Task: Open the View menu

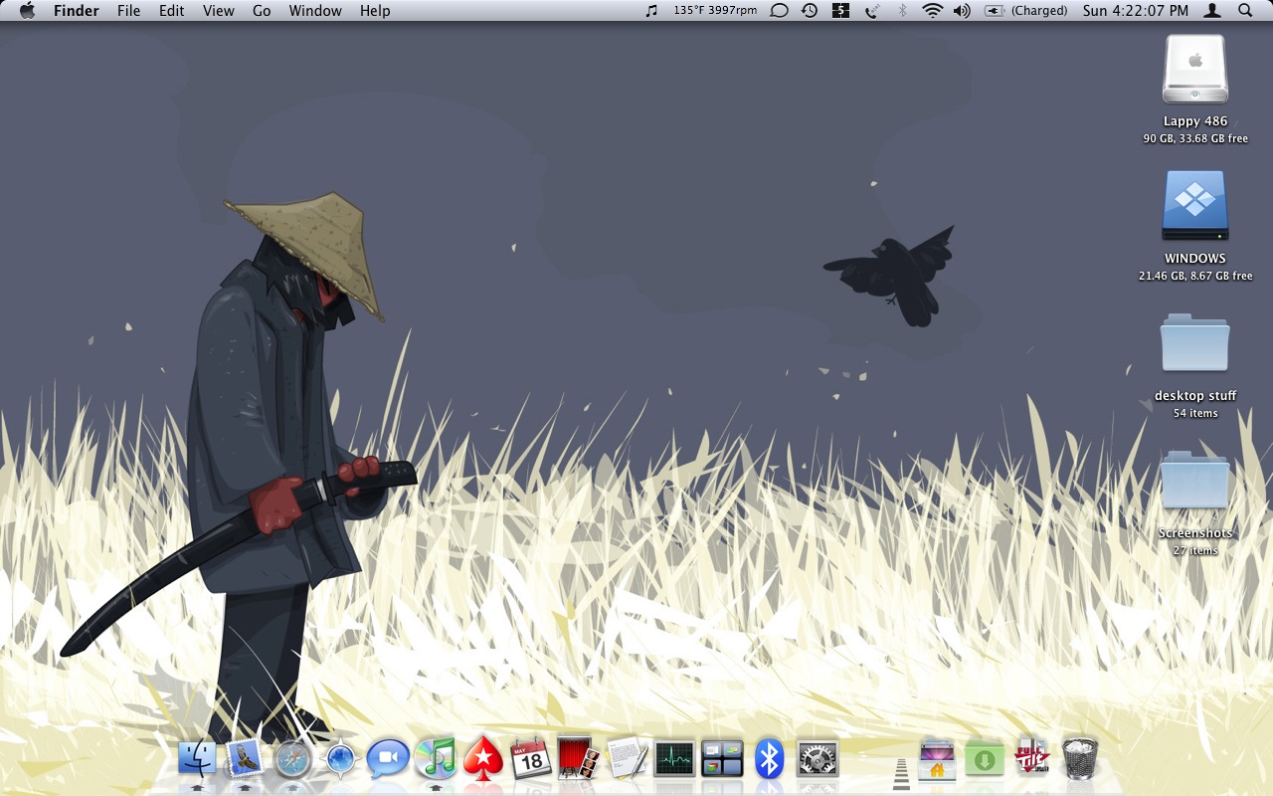Action: (218, 10)
